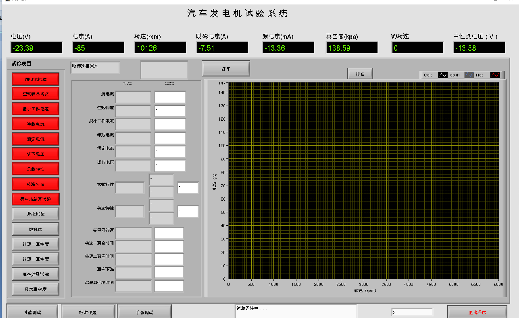Click the 最小工作电流 result field

[x=170, y=124]
